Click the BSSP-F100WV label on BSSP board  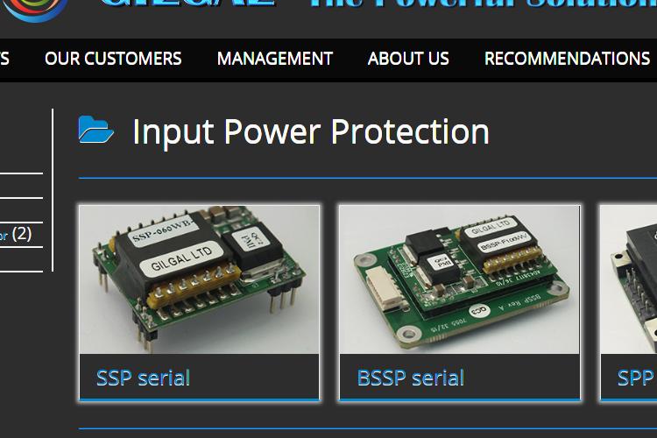[x=504, y=242]
